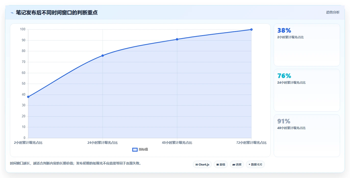Click the x-axis label 24小时累计曝光占比
The width and height of the screenshot is (350, 178).
click(103, 143)
